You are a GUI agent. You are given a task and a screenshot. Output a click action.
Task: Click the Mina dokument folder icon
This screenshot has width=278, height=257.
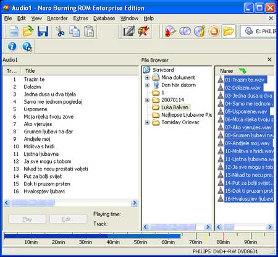[x=156, y=77]
